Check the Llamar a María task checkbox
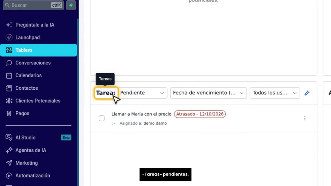Viewport: 331px width, 186px height. point(101,118)
